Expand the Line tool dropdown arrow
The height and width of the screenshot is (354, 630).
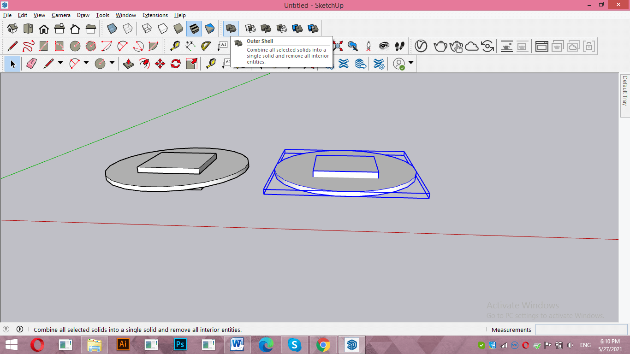coord(60,63)
